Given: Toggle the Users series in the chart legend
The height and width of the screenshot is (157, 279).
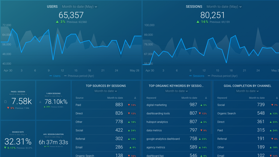Looking at the screenshot, I should click(55, 76).
